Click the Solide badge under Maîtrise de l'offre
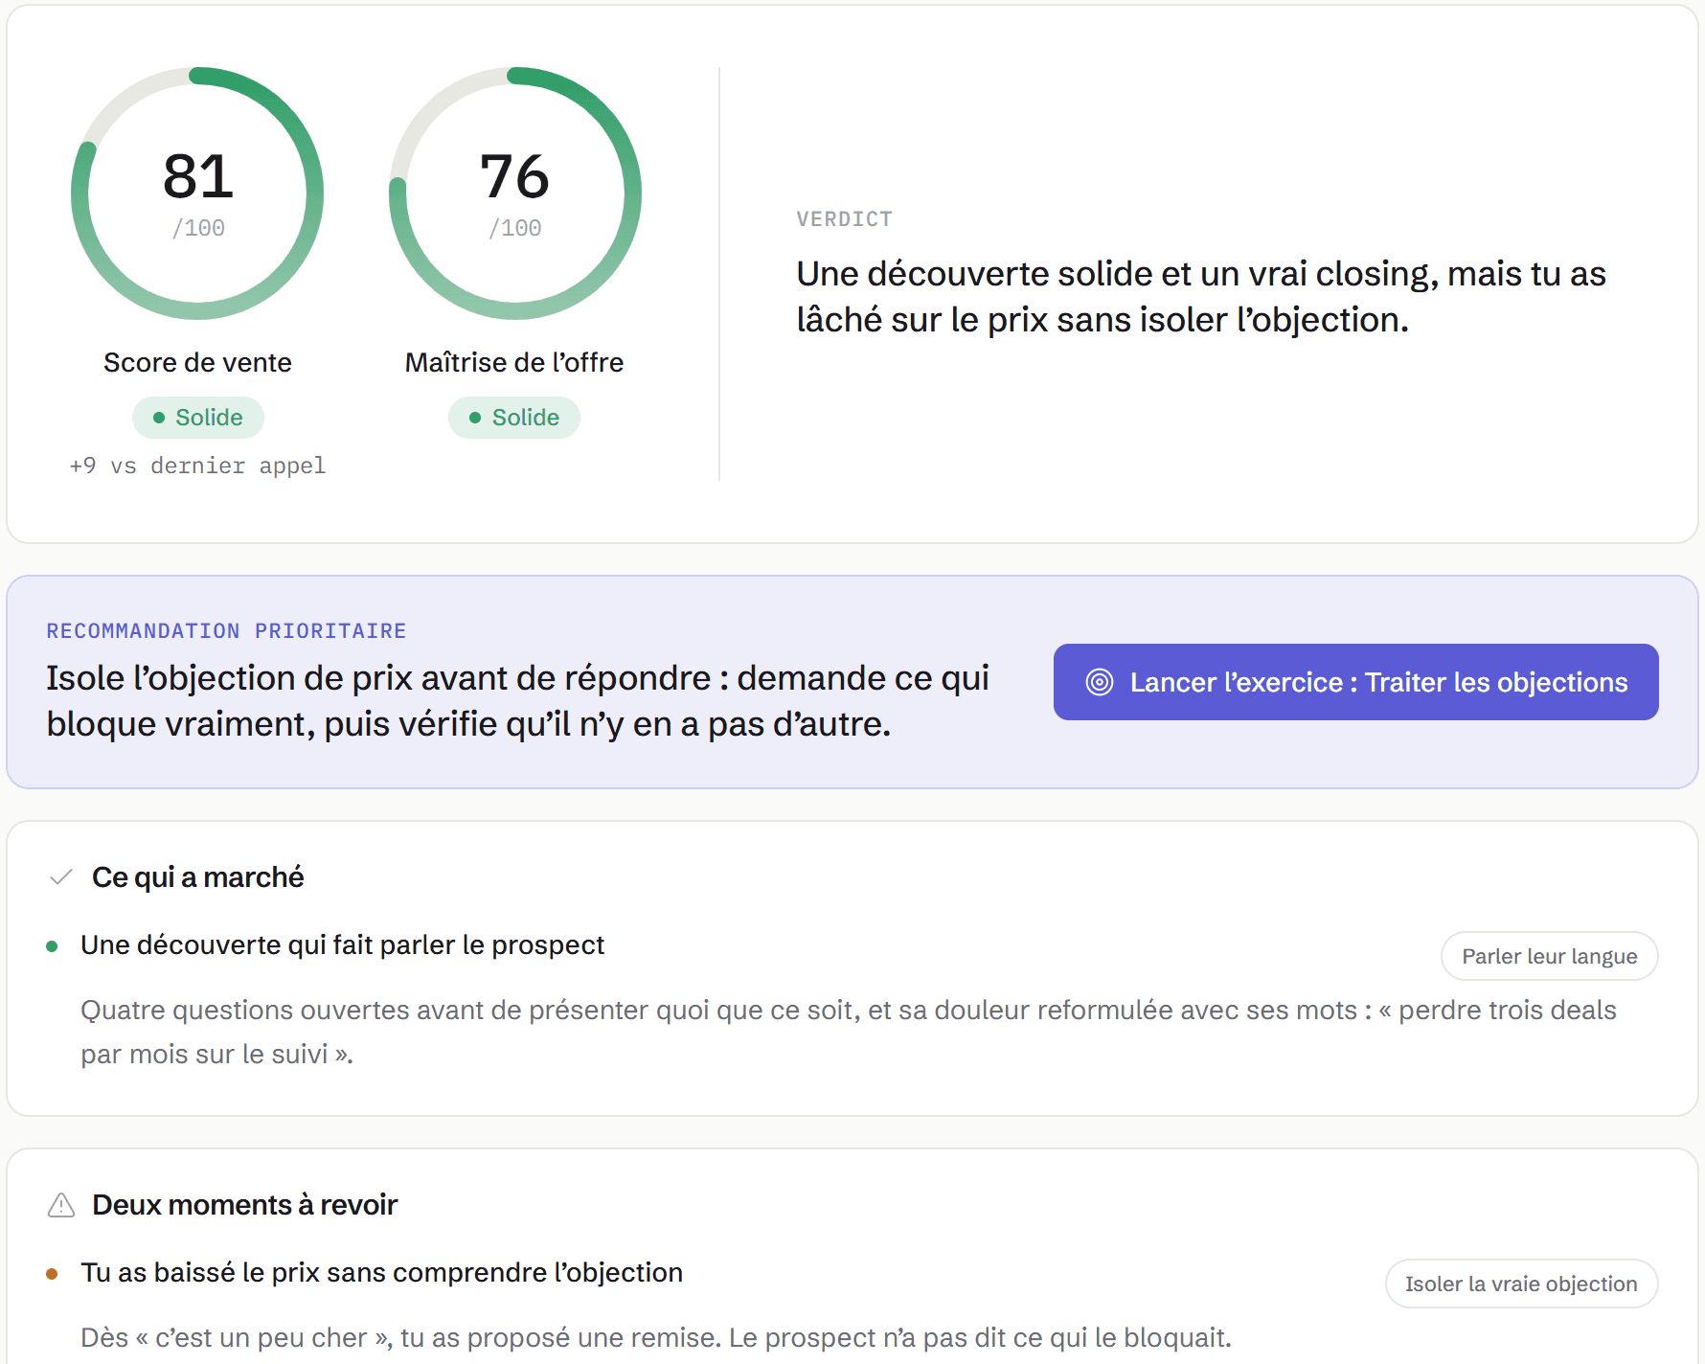 coord(514,418)
